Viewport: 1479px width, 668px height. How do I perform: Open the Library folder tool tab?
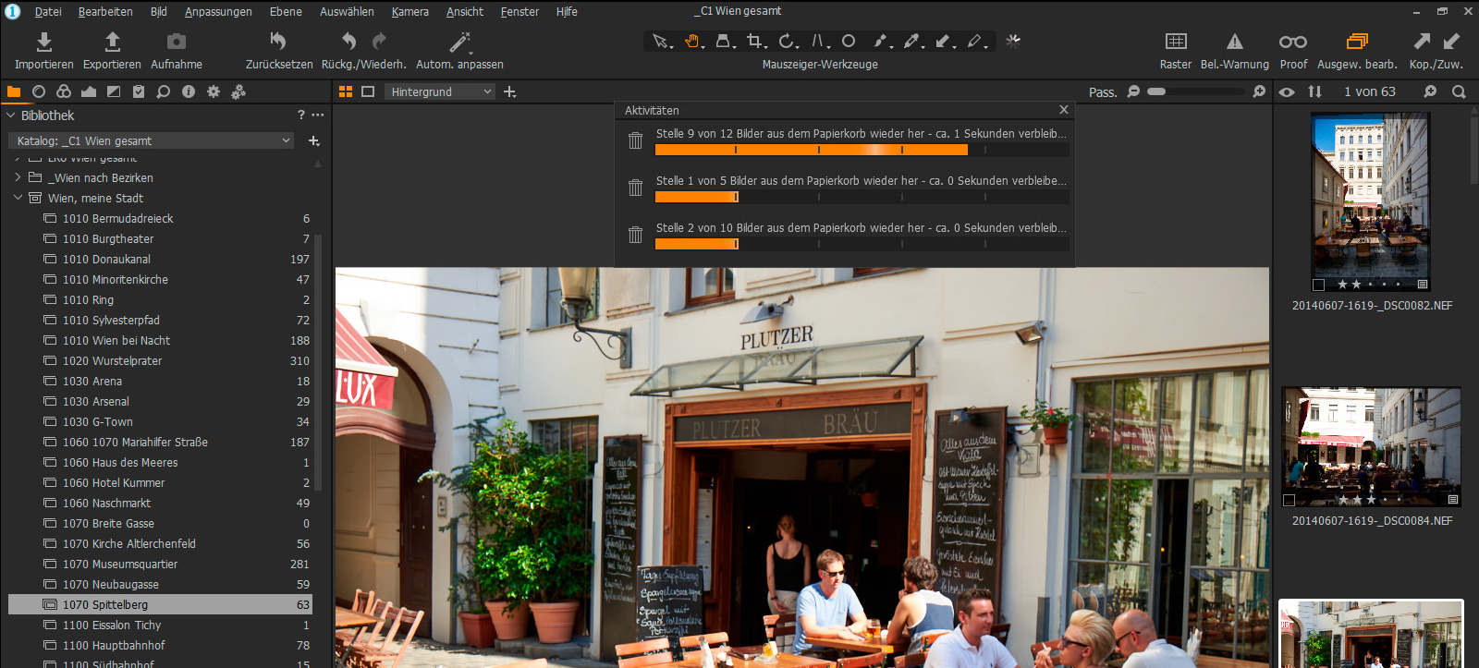point(14,91)
